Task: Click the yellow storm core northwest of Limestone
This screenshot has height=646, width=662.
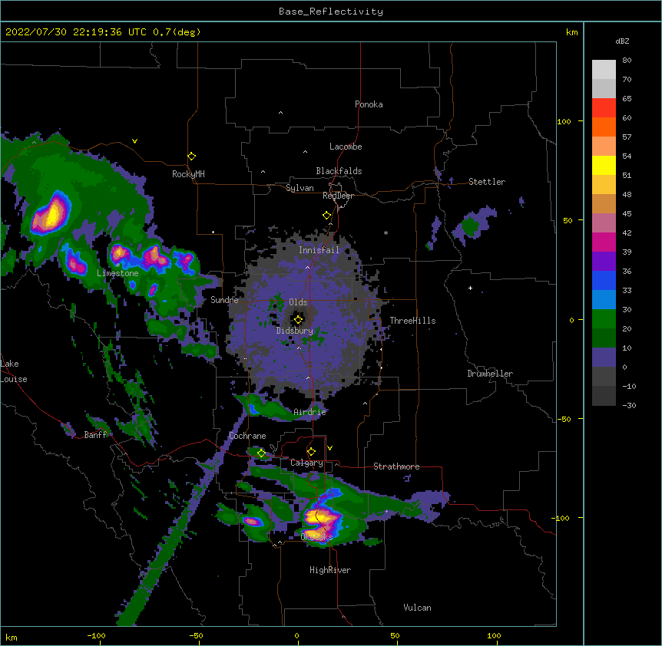Action: tap(51, 214)
